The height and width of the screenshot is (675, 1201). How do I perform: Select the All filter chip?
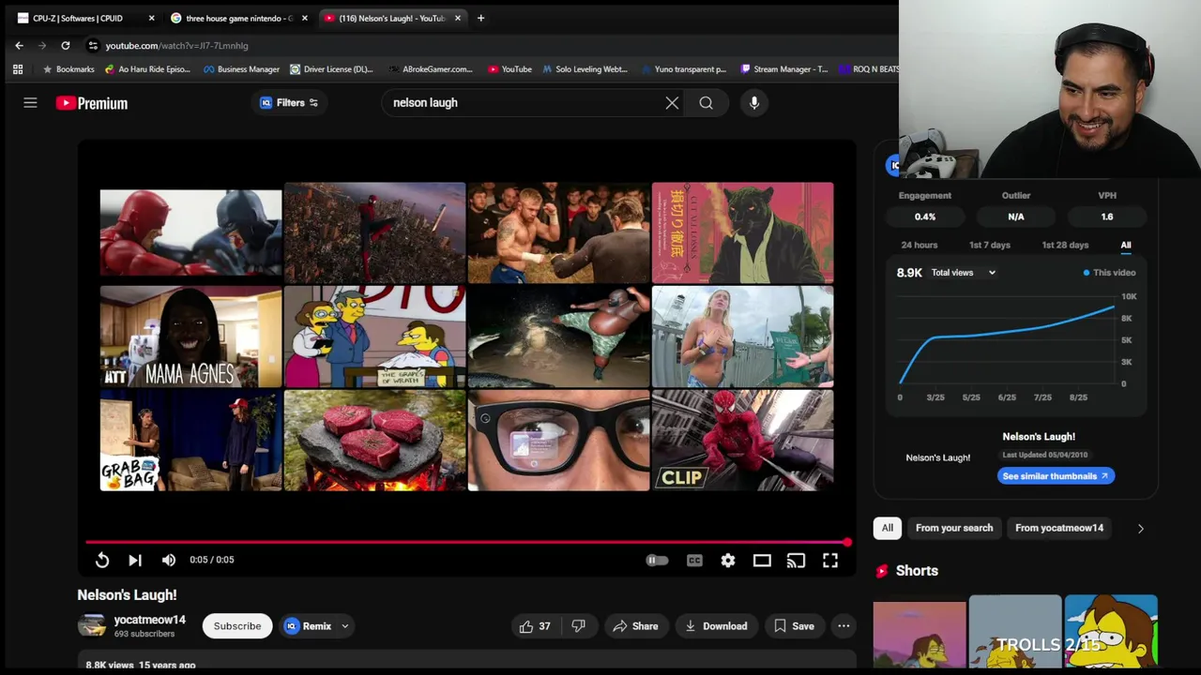click(888, 528)
